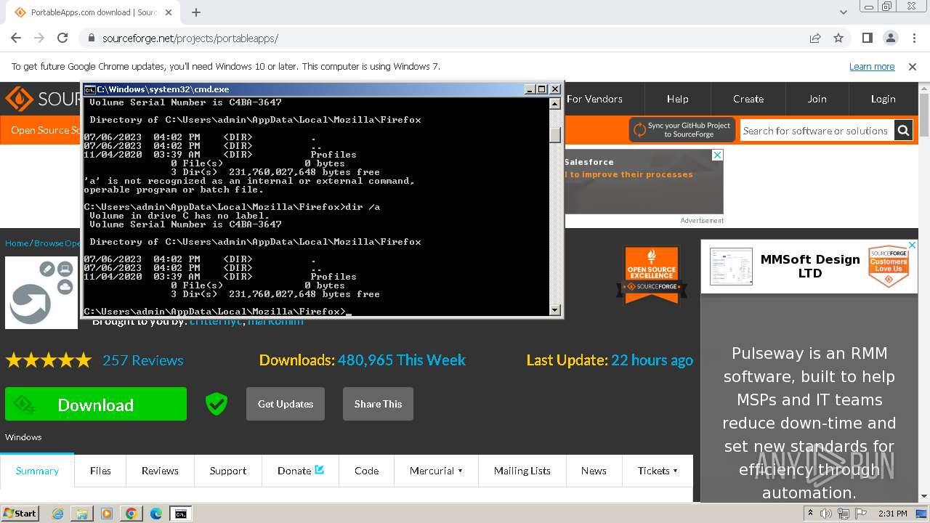Open the Chrome profile avatar menu
This screenshot has width=930, height=523.
click(890, 38)
